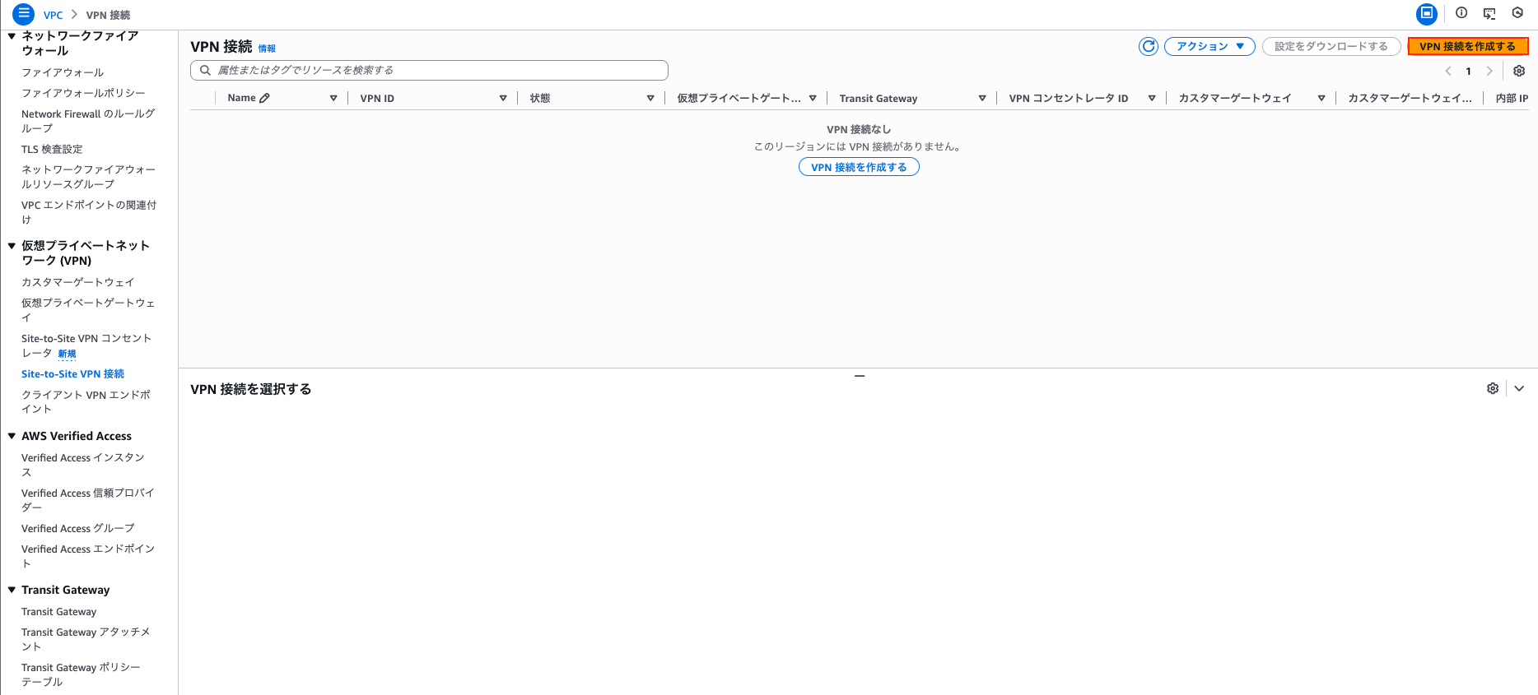This screenshot has width=1538, height=695.
Task: Click the edit pencil icon beside Name
Action: pyautogui.click(x=264, y=98)
